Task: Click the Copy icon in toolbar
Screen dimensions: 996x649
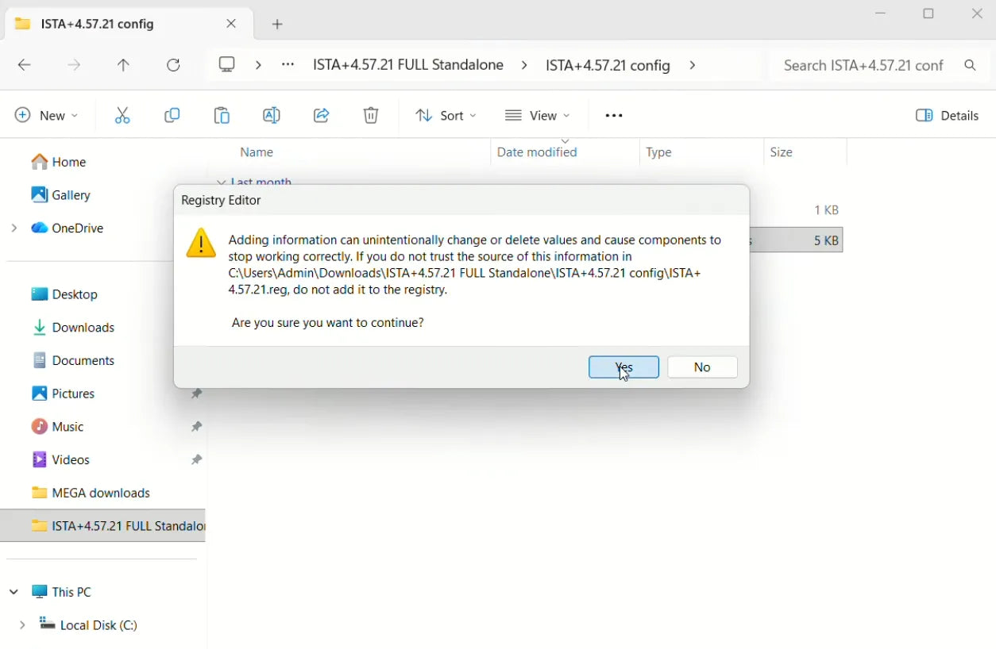Action: click(172, 116)
